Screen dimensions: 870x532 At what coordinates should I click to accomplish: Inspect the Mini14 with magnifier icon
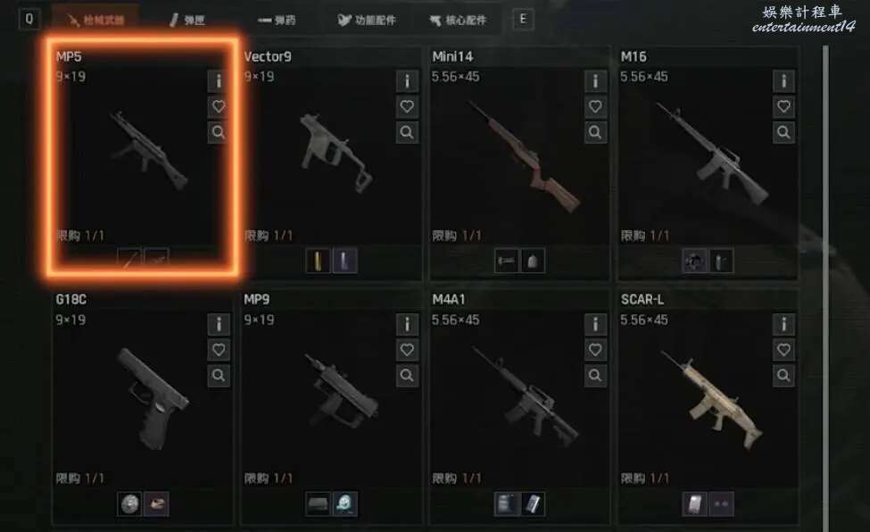(595, 132)
